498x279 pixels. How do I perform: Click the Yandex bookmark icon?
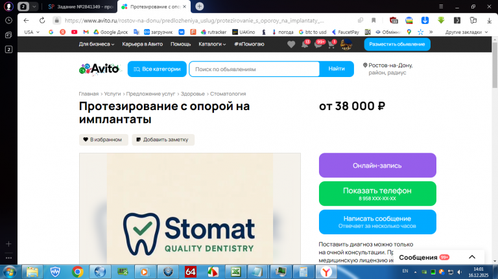(x=62, y=32)
